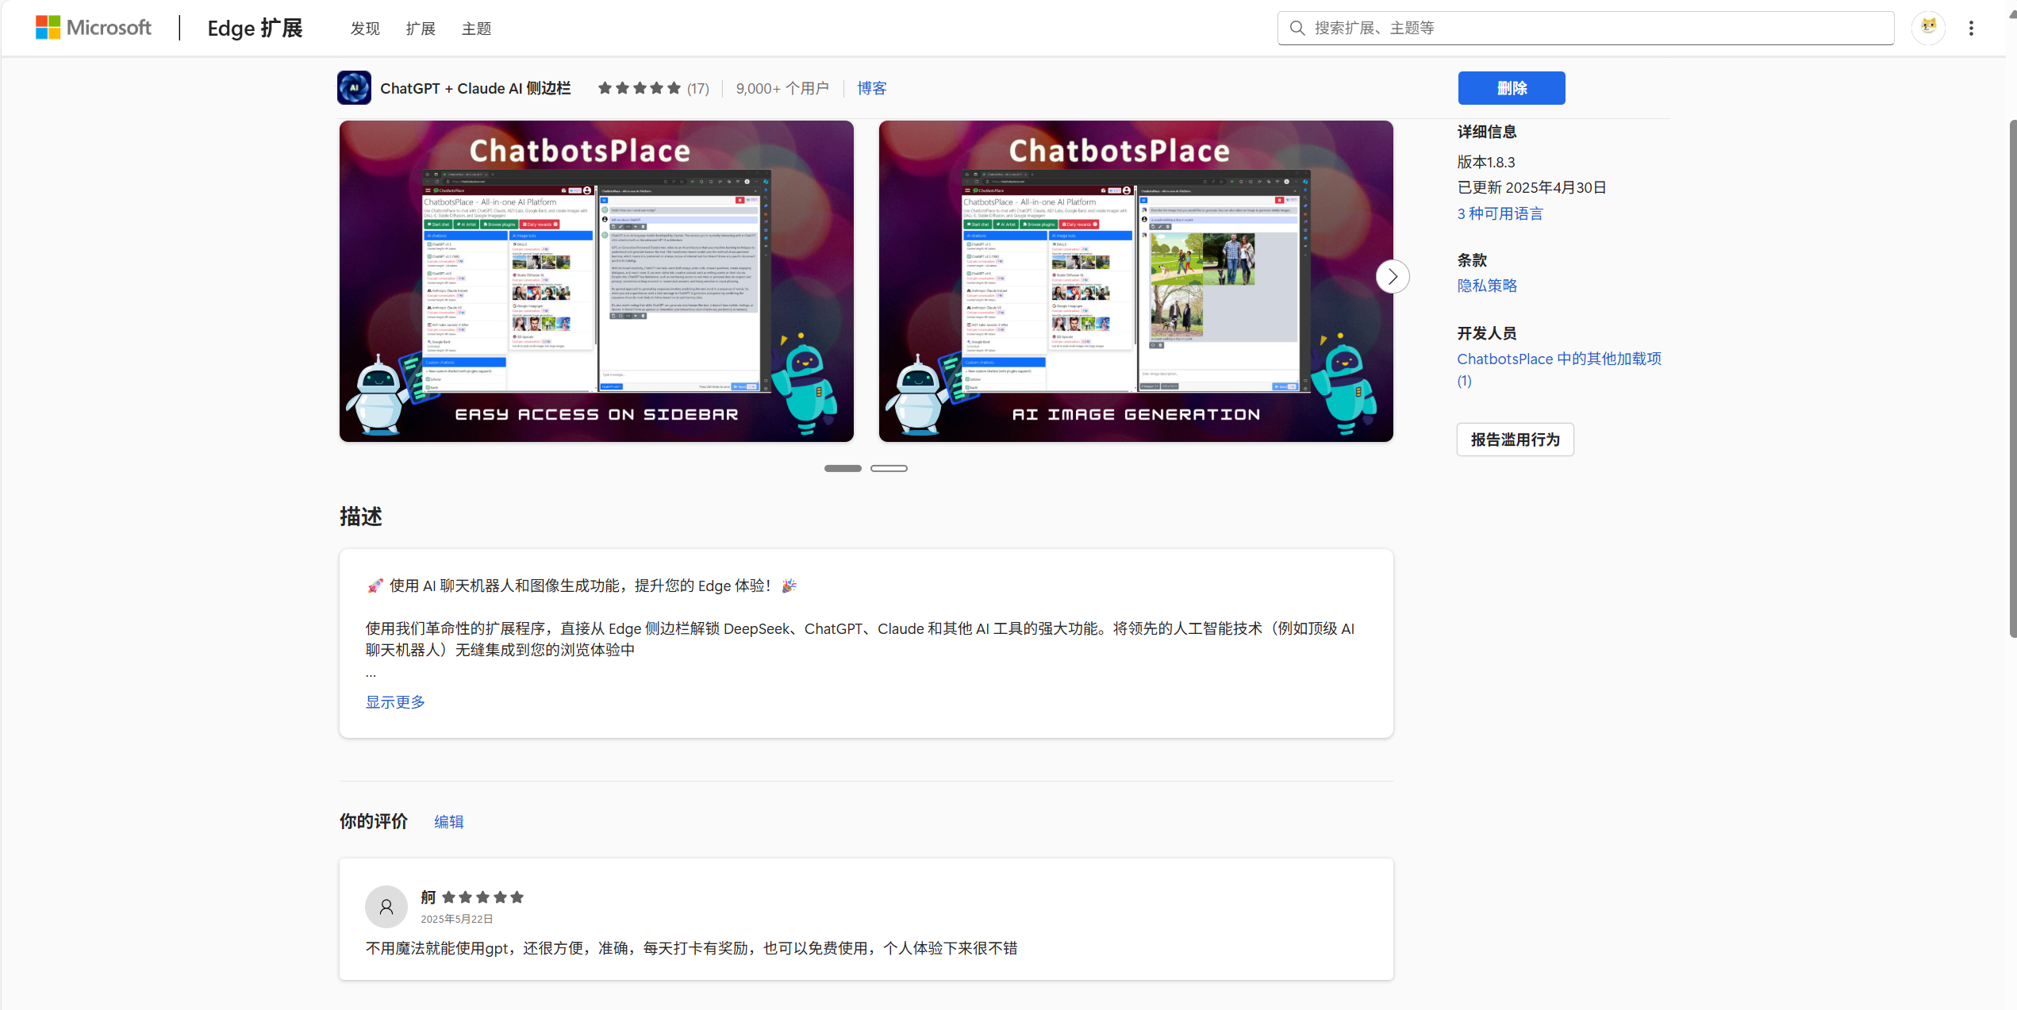This screenshot has width=2017, height=1010.
Task: Click the ChatGPT + Claude AI extension icon
Action: pyautogui.click(x=354, y=87)
